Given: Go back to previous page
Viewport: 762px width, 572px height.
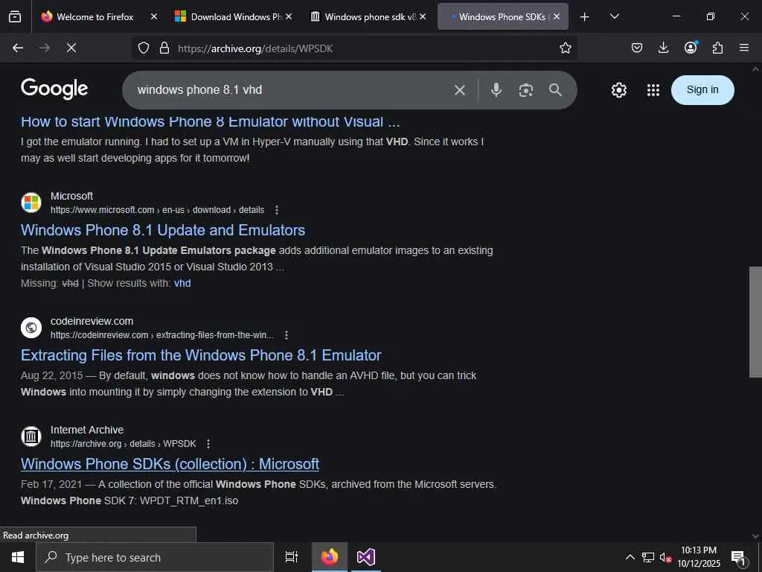Looking at the screenshot, I should click(18, 48).
